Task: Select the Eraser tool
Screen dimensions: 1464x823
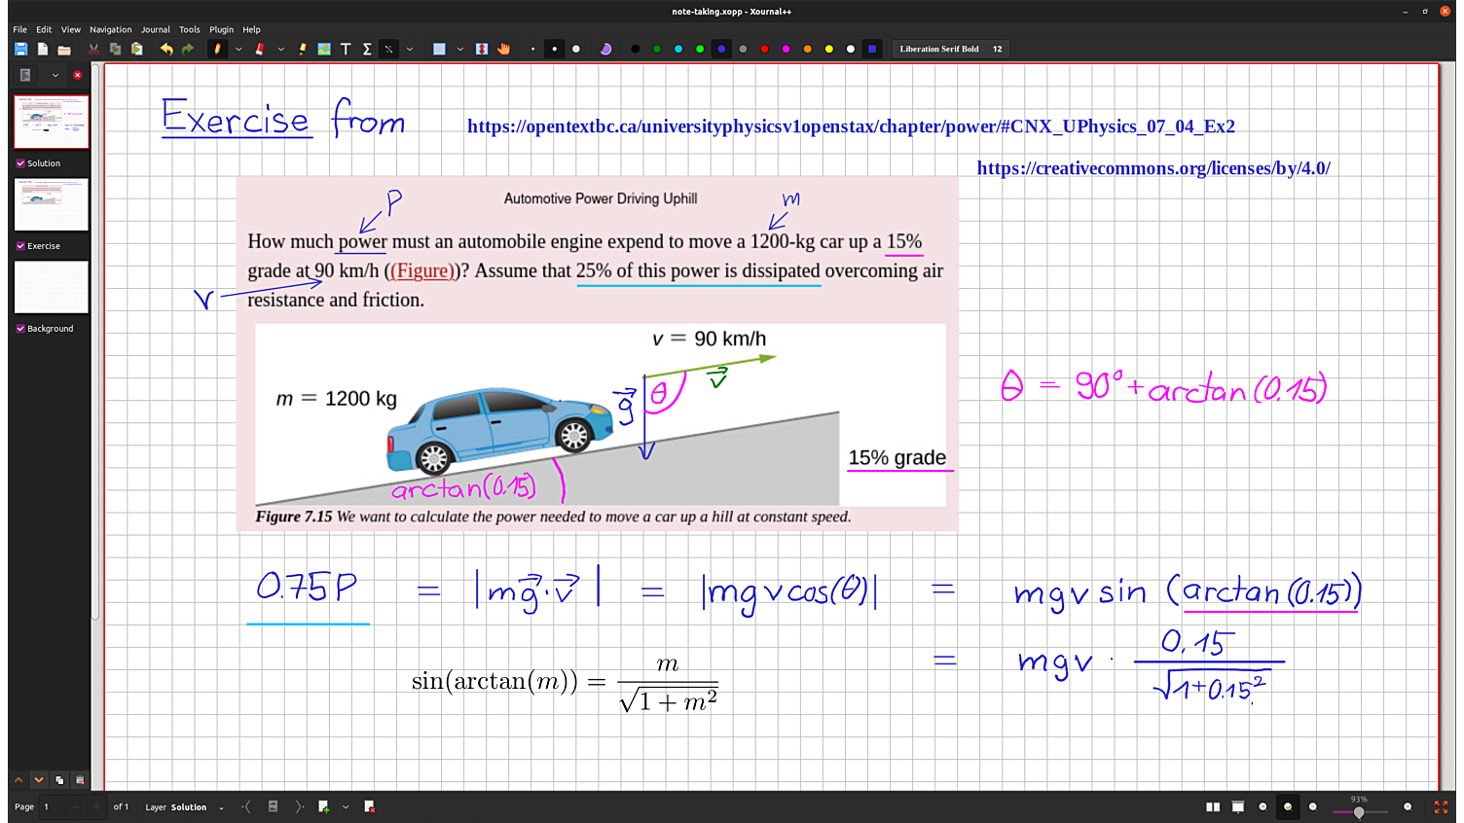Action: [x=260, y=49]
